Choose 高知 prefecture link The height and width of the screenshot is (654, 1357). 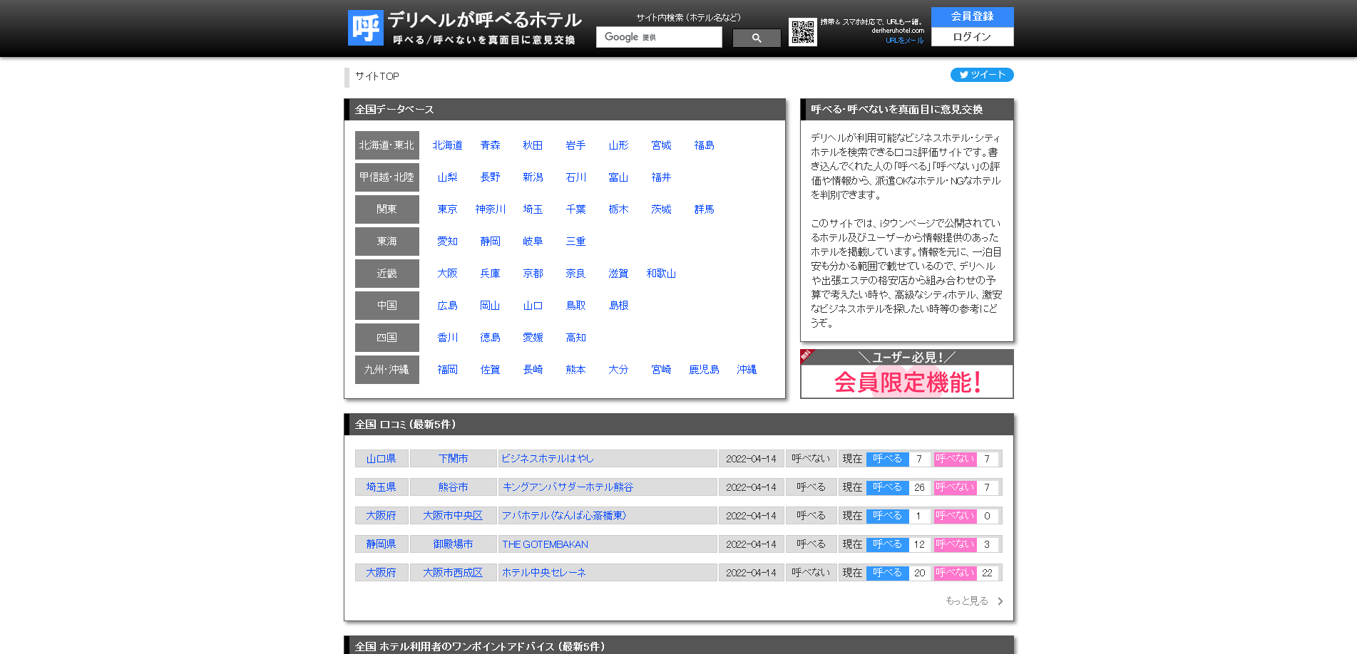click(575, 338)
